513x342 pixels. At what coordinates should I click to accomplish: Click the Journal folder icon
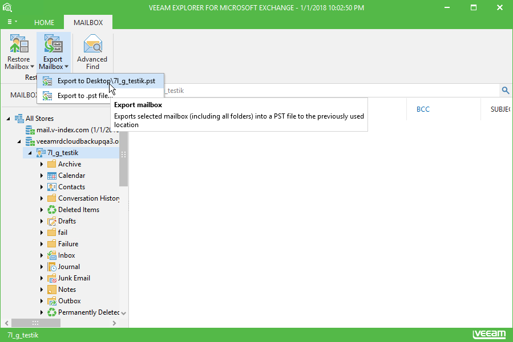pyautogui.click(x=52, y=267)
